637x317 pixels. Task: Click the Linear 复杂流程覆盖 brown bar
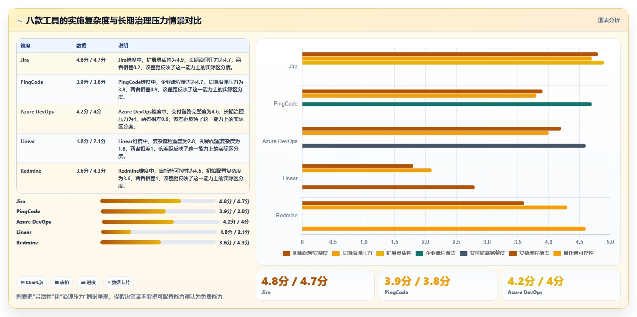tap(388, 187)
